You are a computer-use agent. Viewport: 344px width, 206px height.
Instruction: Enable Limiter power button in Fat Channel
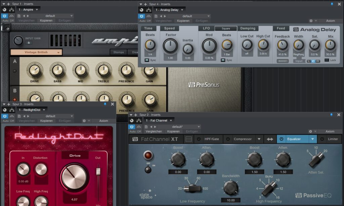click(x=322, y=139)
